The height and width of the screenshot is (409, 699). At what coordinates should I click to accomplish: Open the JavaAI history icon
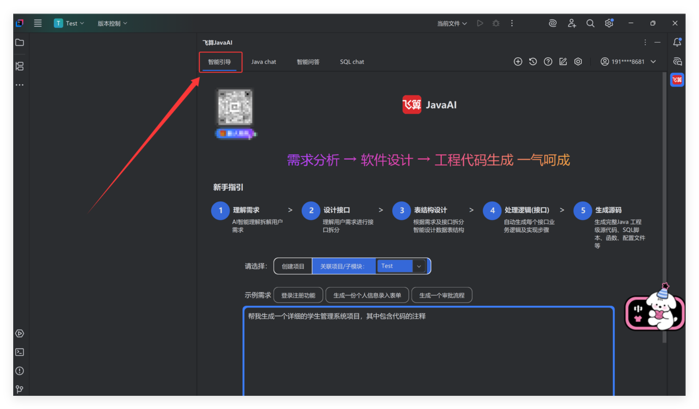533,62
